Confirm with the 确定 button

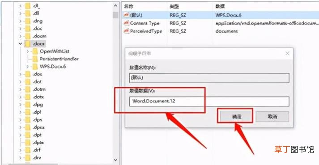tap(237, 117)
